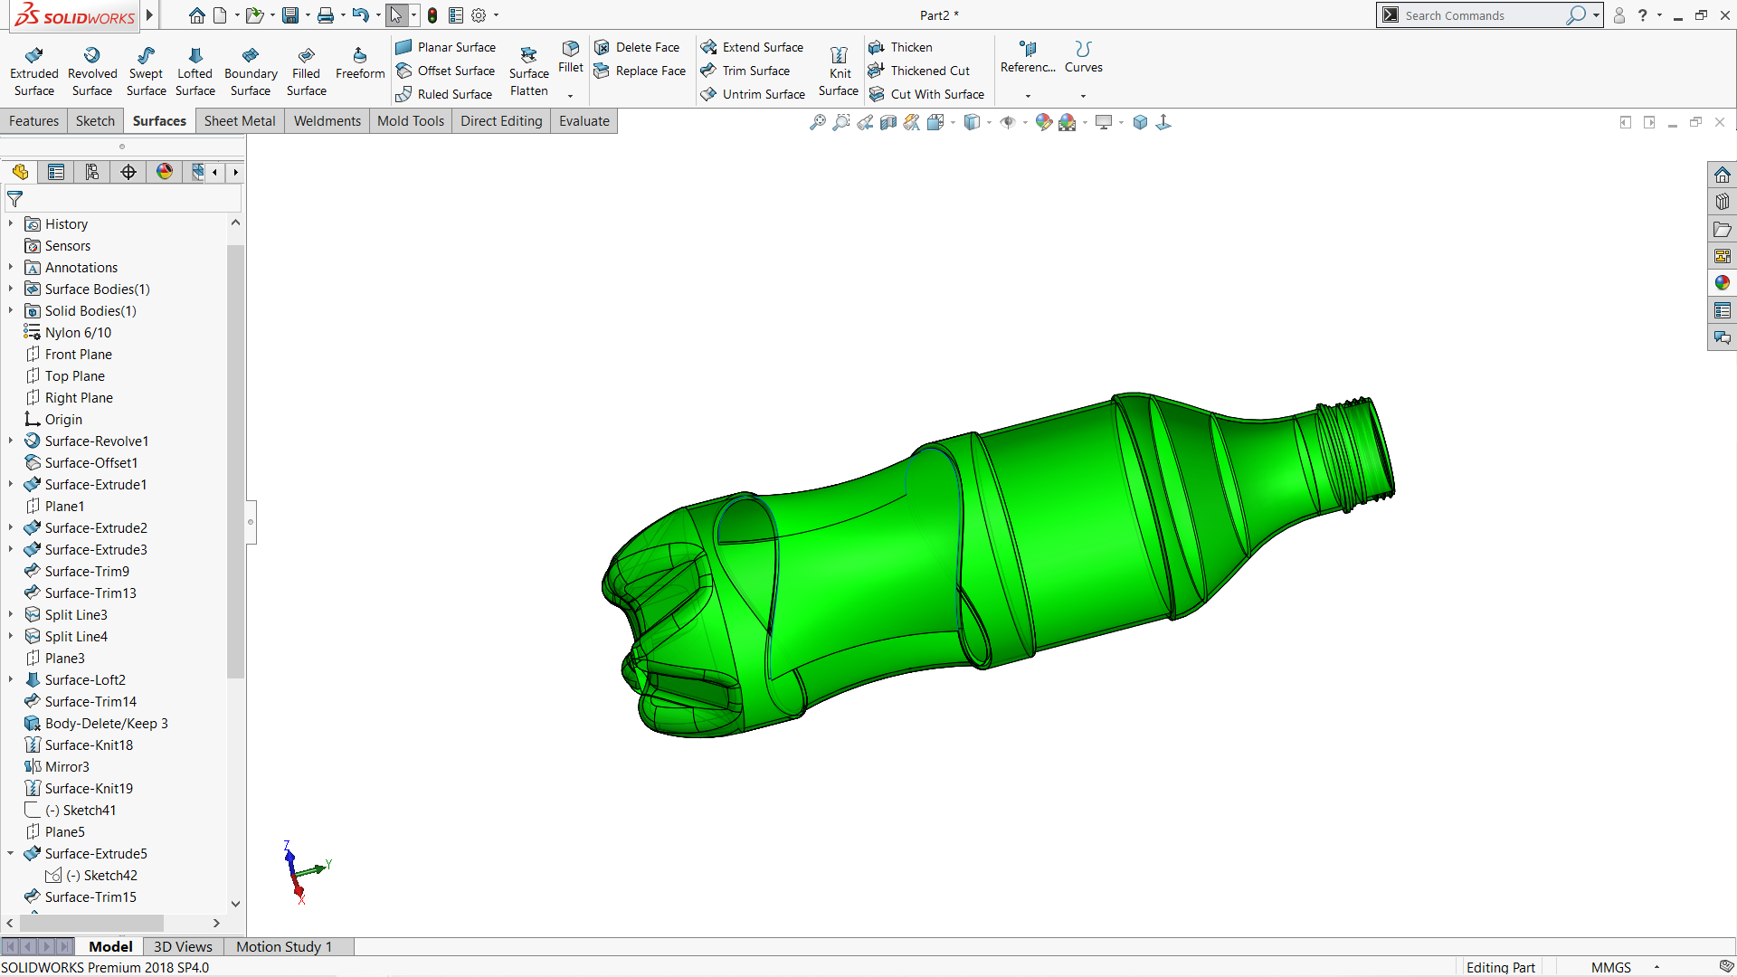Start the Swept Surface command
The image size is (1737, 977).
click(x=146, y=71)
